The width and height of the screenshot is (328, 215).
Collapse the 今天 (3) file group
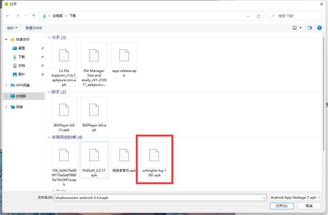(x=49, y=38)
